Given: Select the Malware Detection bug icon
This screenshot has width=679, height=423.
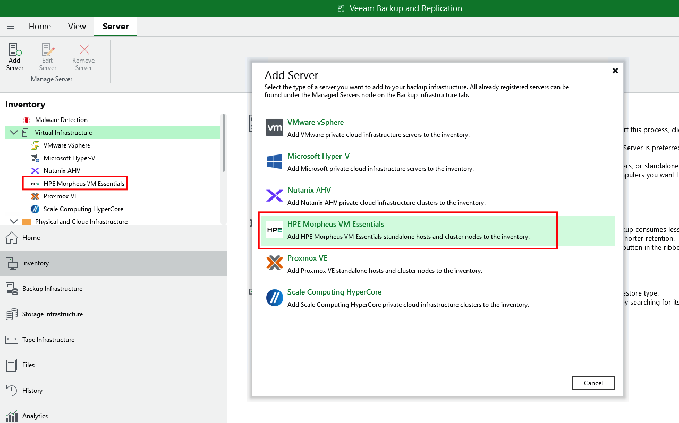Looking at the screenshot, I should pos(27,120).
